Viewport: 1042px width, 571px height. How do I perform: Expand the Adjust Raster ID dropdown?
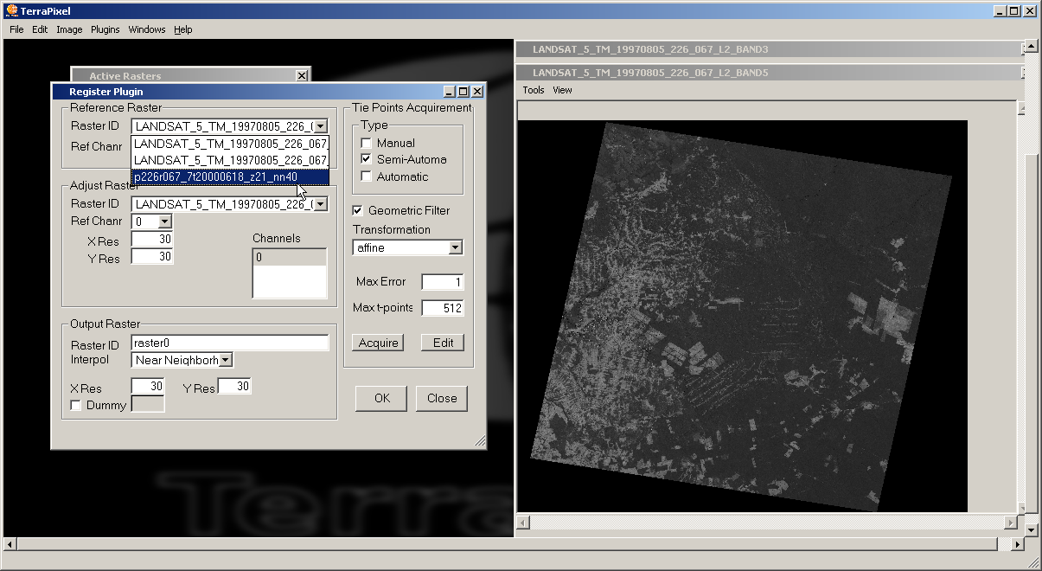pyautogui.click(x=320, y=204)
